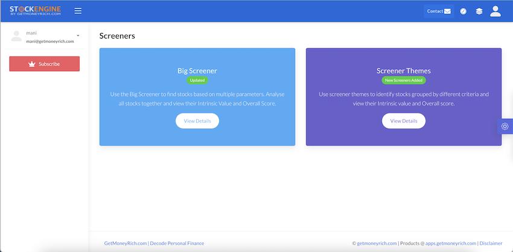Open the compass explore icon
513x252 pixels.
(x=464, y=11)
